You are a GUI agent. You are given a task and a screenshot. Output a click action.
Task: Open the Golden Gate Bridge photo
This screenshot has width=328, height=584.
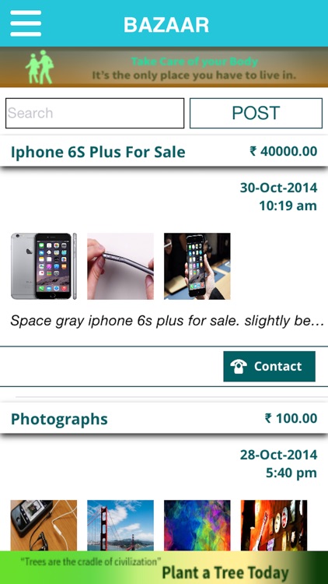(120, 526)
